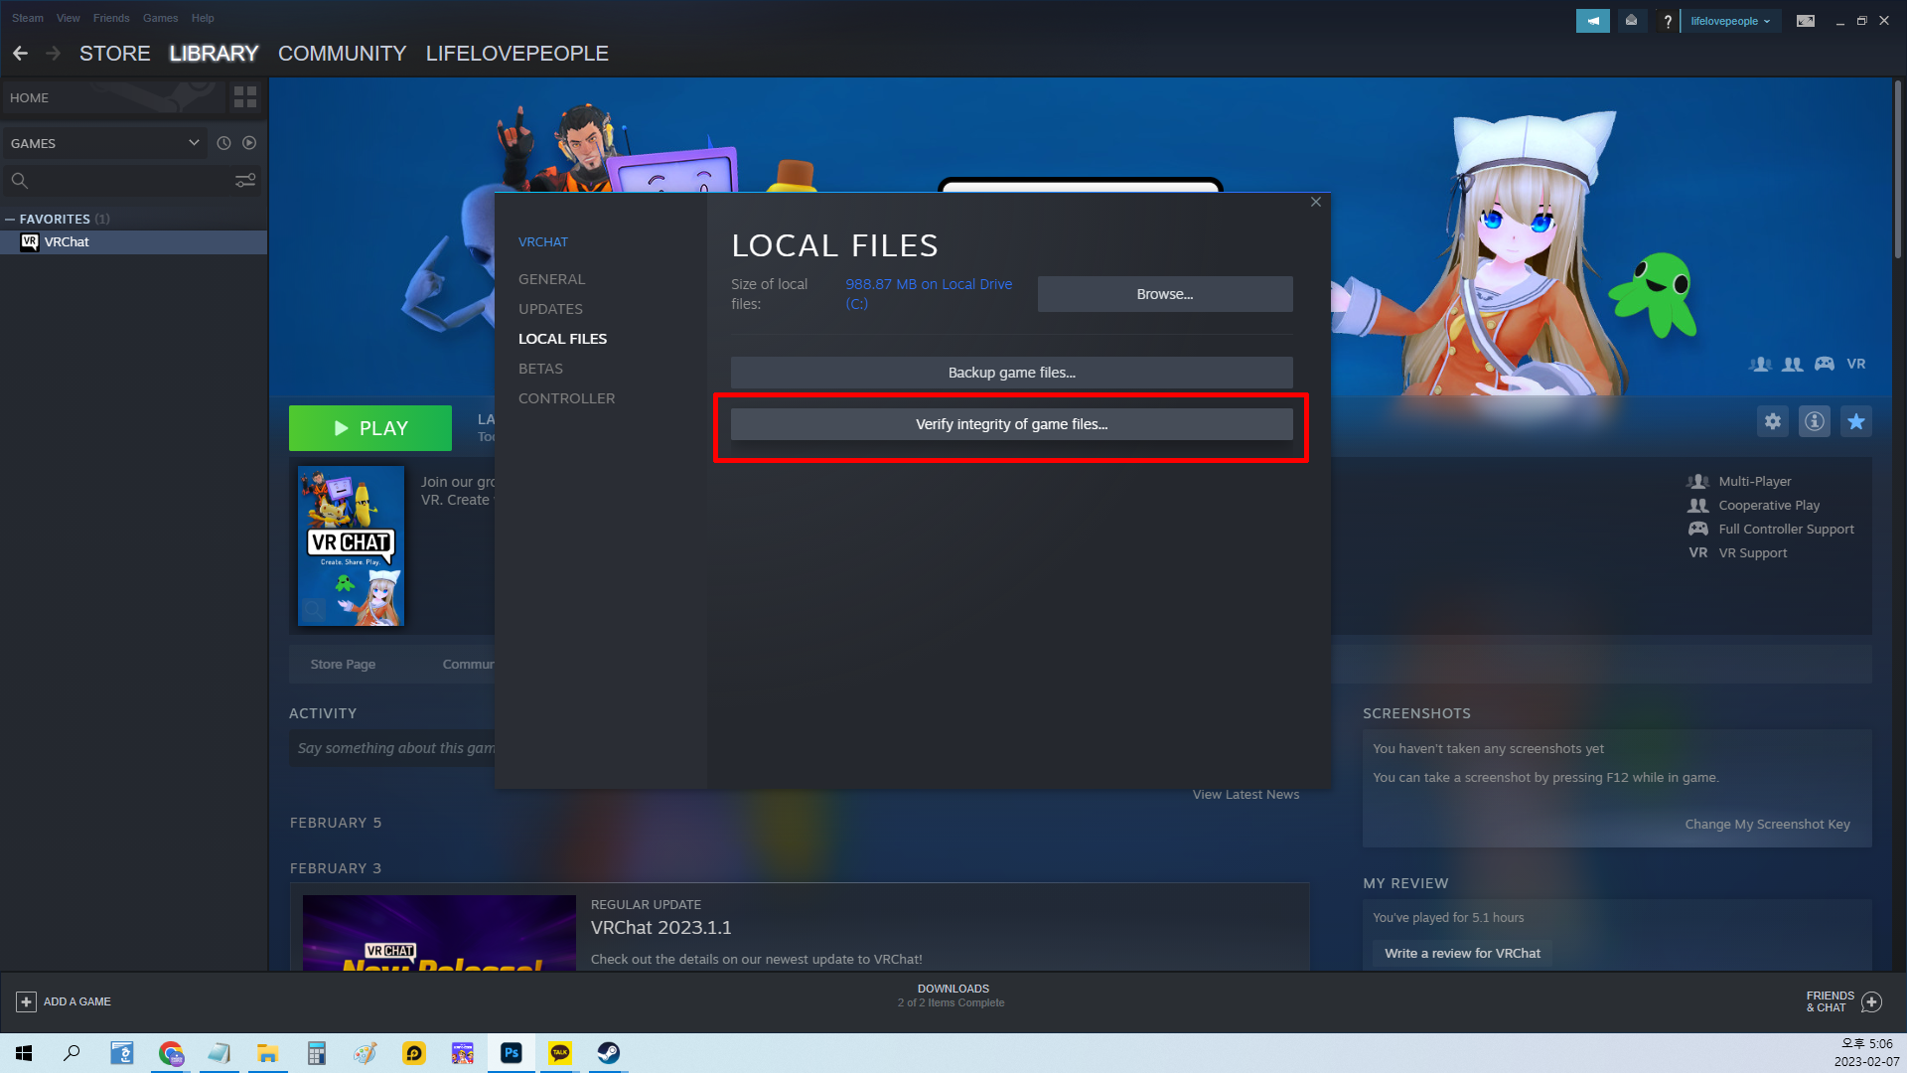Go to the Store tab
This screenshot has height=1073, width=1907.
(115, 54)
